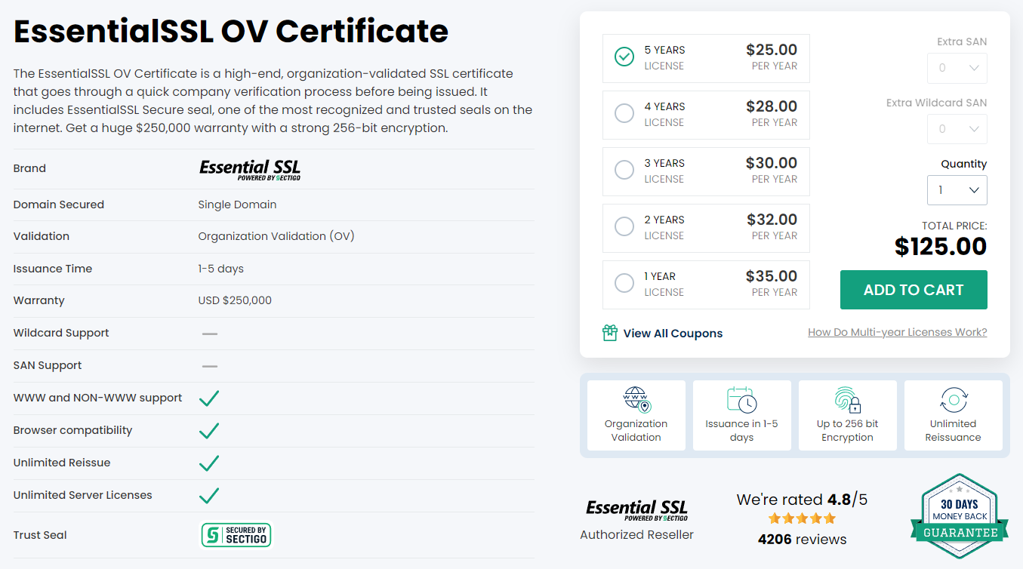Viewport: 1023px width, 569px height.
Task: Expand the Extra Wildcard SAN dropdown
Action: tap(957, 129)
